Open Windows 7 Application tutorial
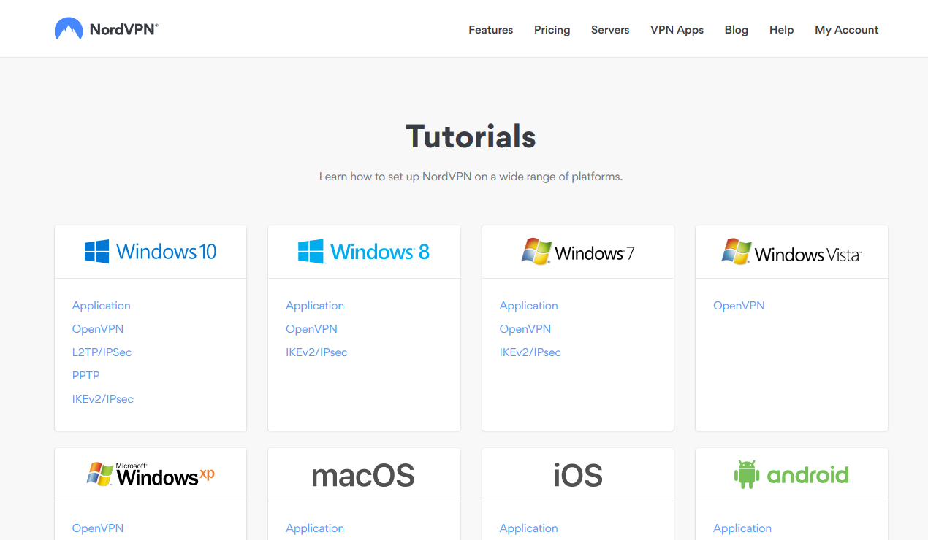Screen dimensions: 928x540 [529, 306]
